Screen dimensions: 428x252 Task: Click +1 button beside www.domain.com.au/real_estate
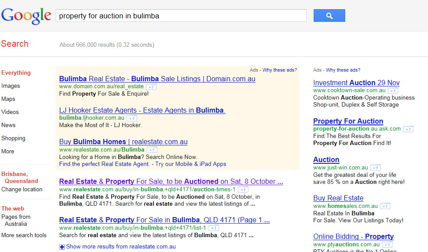point(151,87)
